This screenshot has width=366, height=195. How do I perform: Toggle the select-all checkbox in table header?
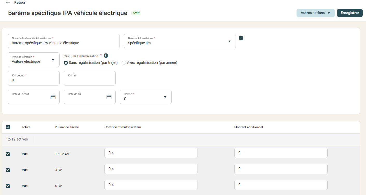(x=8, y=127)
